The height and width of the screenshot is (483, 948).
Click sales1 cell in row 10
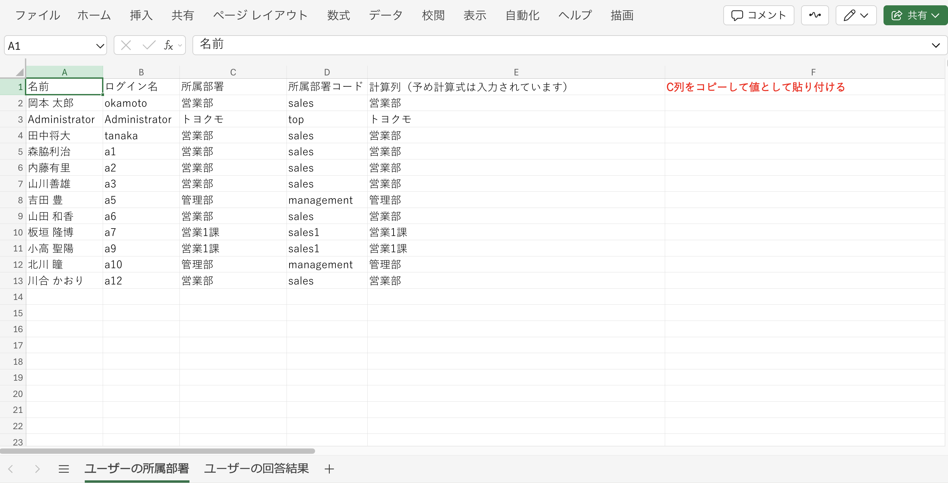pos(327,232)
